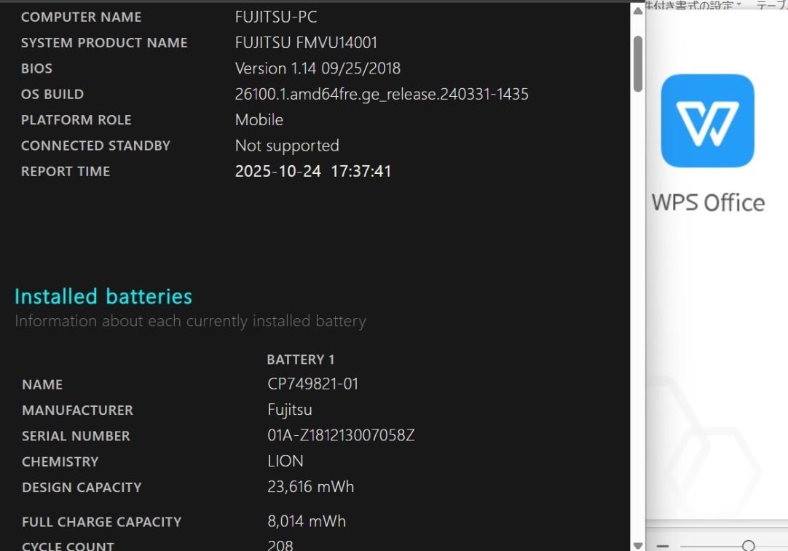Click the cycle count value 208
The image size is (788, 551).
[280, 545]
